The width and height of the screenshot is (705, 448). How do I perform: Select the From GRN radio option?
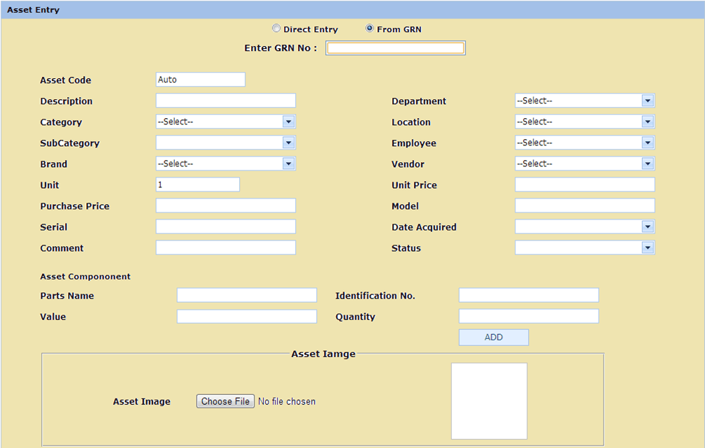[x=370, y=29]
